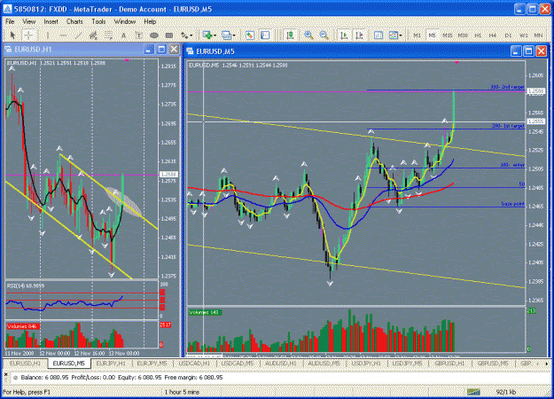Click the arrows objects tool icon

[184, 35]
